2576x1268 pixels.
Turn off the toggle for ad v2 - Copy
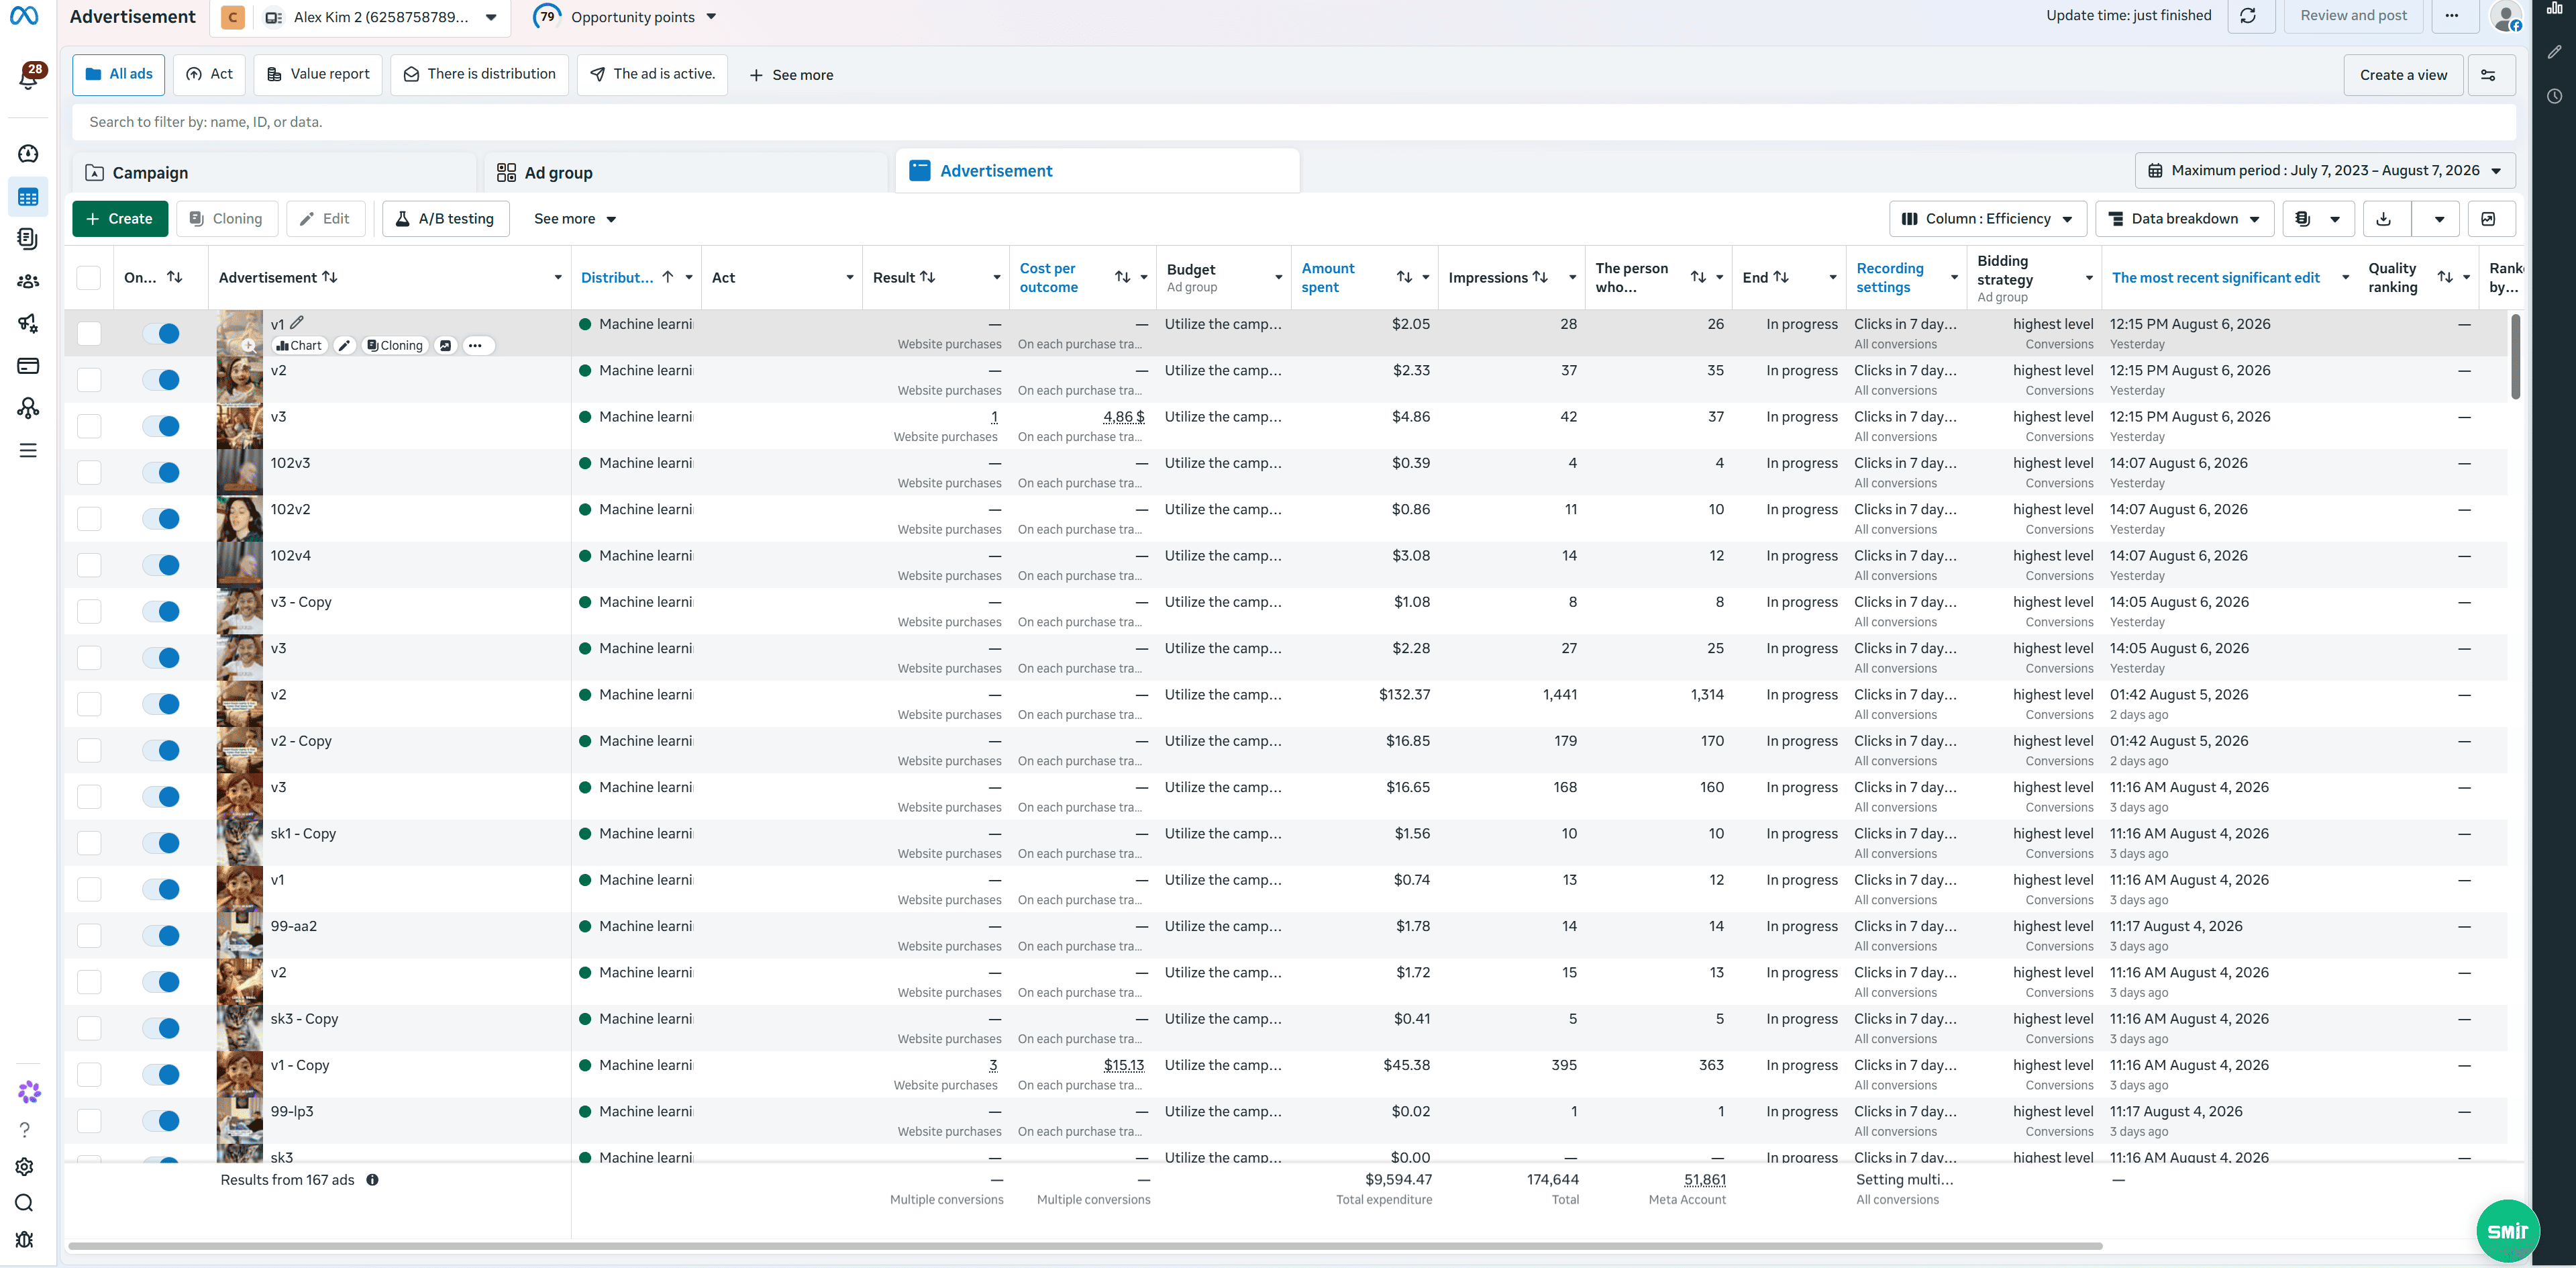(x=161, y=750)
